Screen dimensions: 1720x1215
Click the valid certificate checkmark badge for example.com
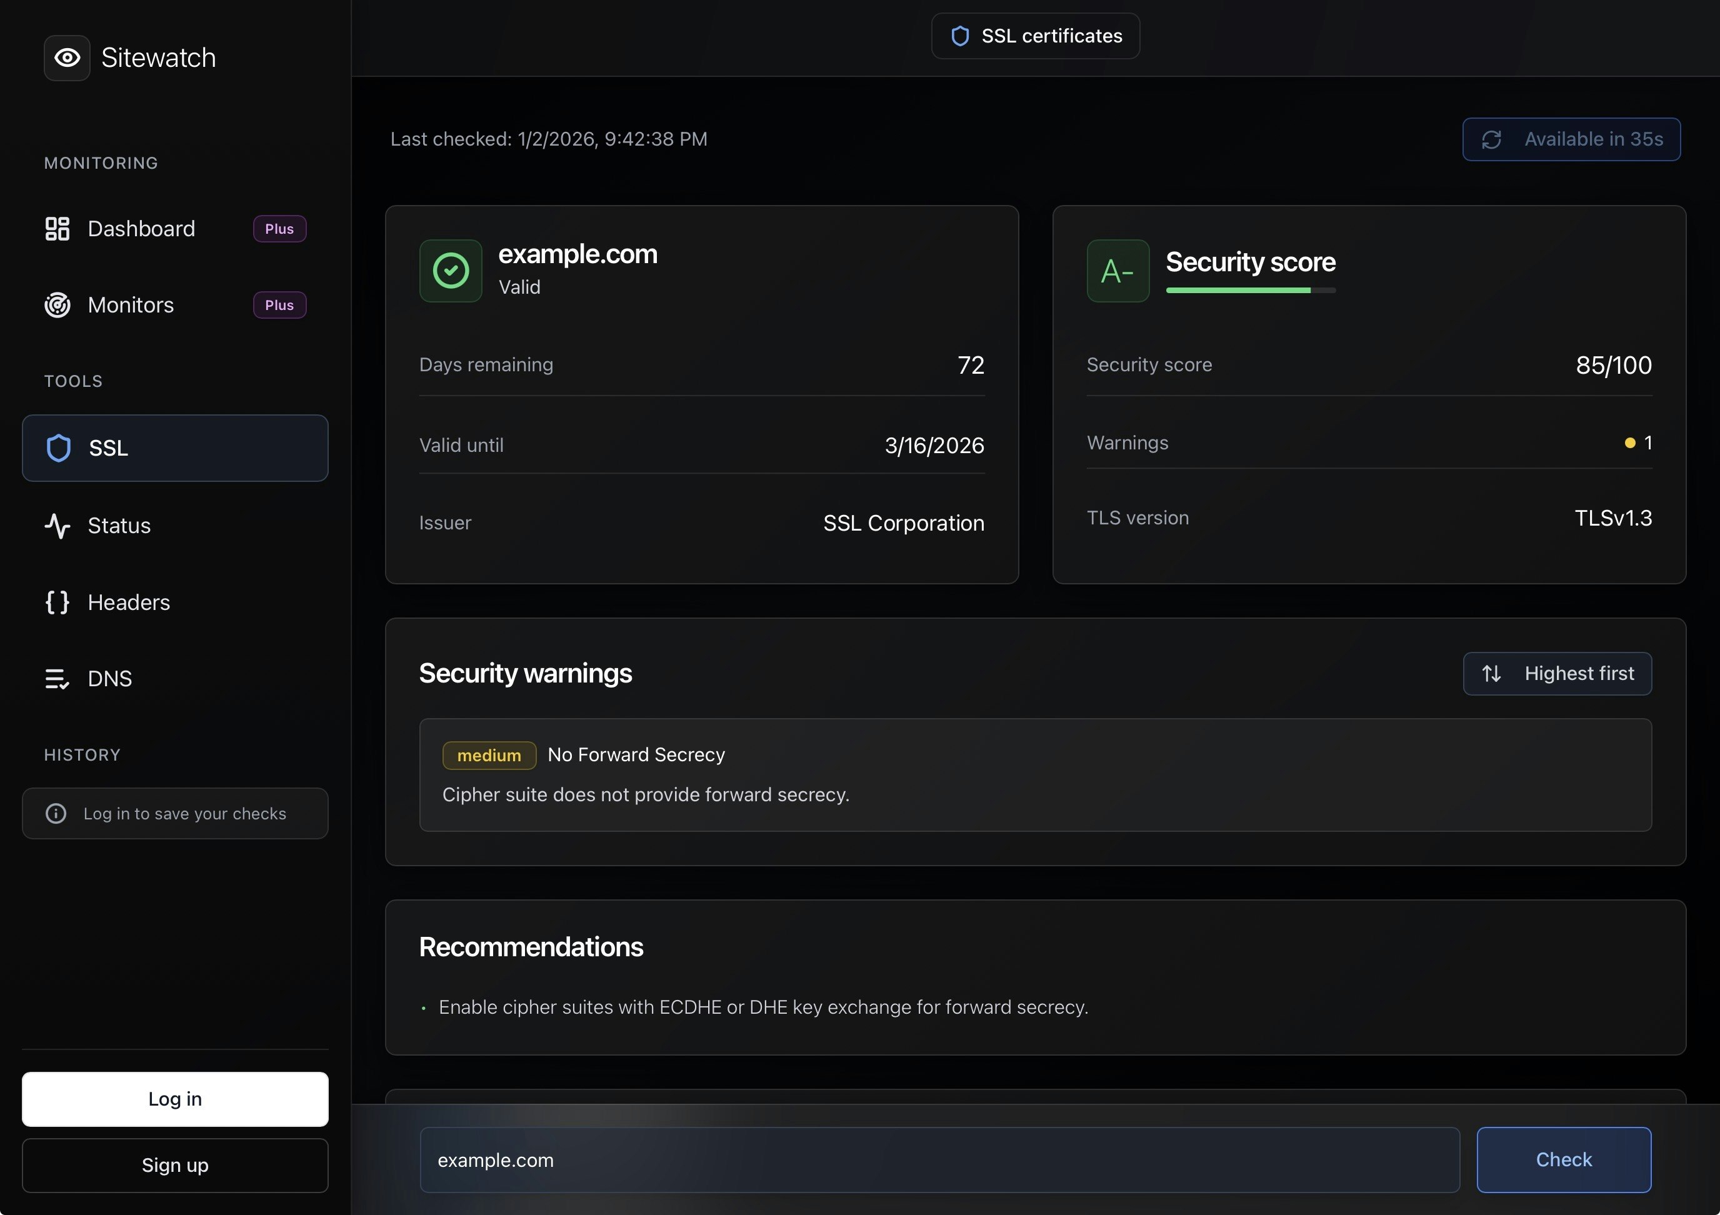tap(450, 271)
